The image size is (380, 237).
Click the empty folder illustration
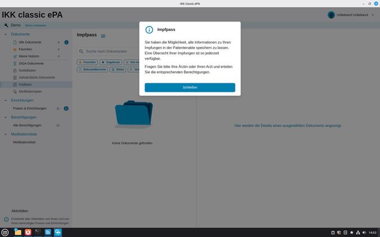(x=134, y=114)
